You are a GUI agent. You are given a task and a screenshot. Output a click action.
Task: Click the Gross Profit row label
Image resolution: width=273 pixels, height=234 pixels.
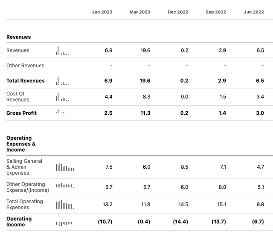pos(21,113)
